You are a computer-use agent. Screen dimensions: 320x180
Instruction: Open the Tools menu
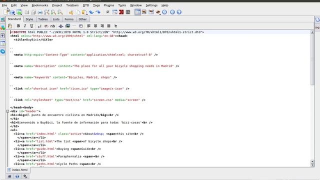122,5
